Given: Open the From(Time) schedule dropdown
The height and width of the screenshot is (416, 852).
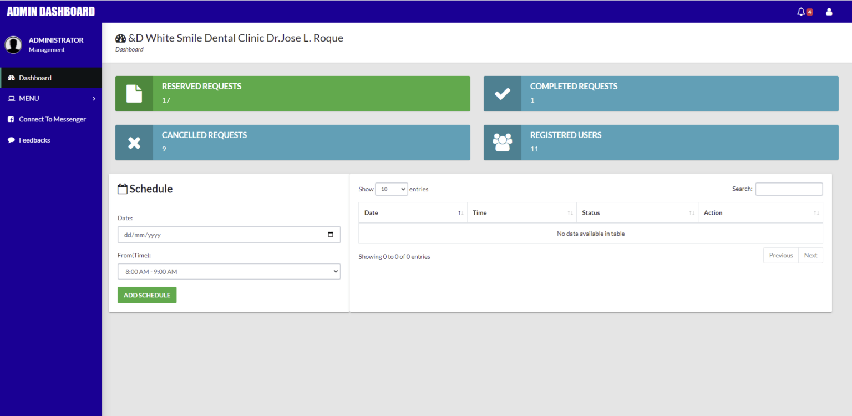Looking at the screenshot, I should tap(229, 271).
